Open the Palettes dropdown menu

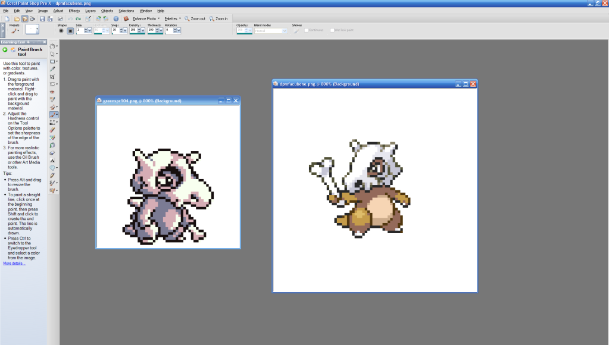click(173, 18)
